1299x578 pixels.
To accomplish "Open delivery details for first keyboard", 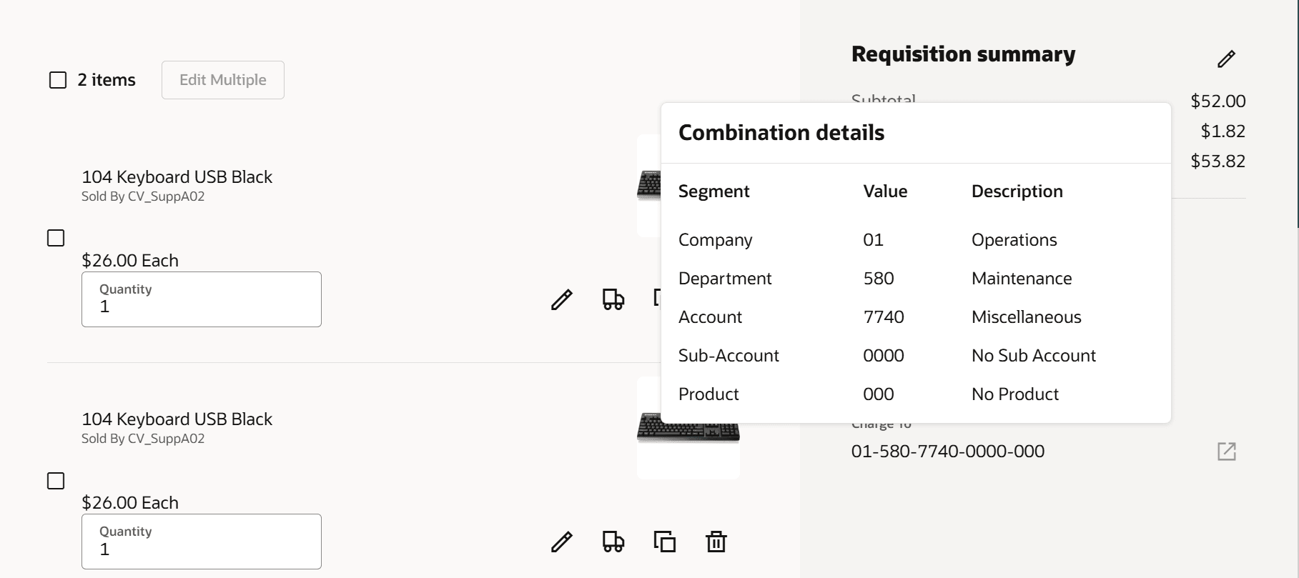I will click(613, 299).
